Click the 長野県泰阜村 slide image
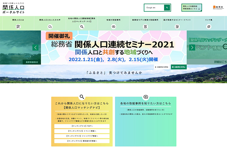The height and width of the screenshot is (160, 227). [20, 47]
